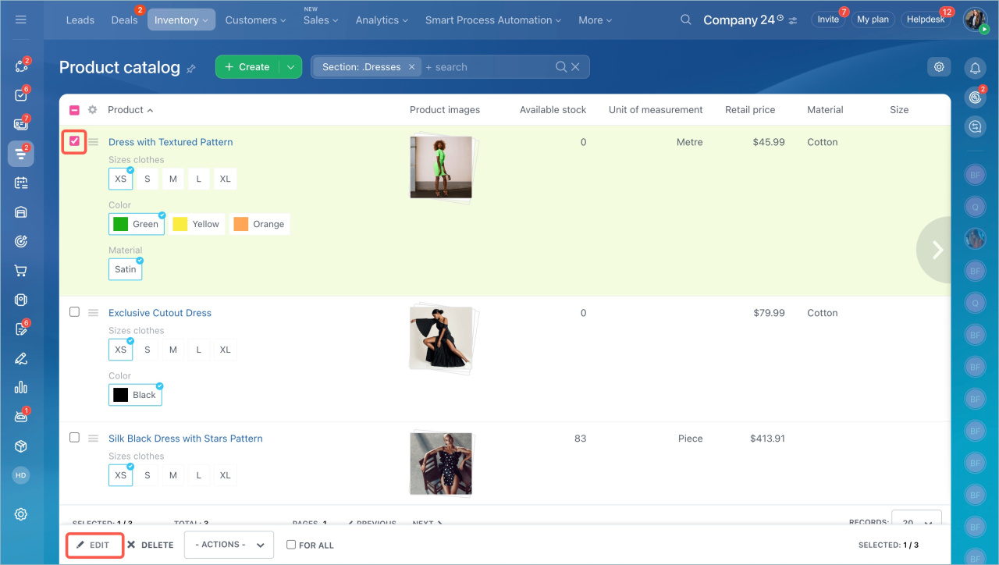999x565 pixels.
Task: Select size S for Dress with Textured Pattern
Action: (x=147, y=179)
